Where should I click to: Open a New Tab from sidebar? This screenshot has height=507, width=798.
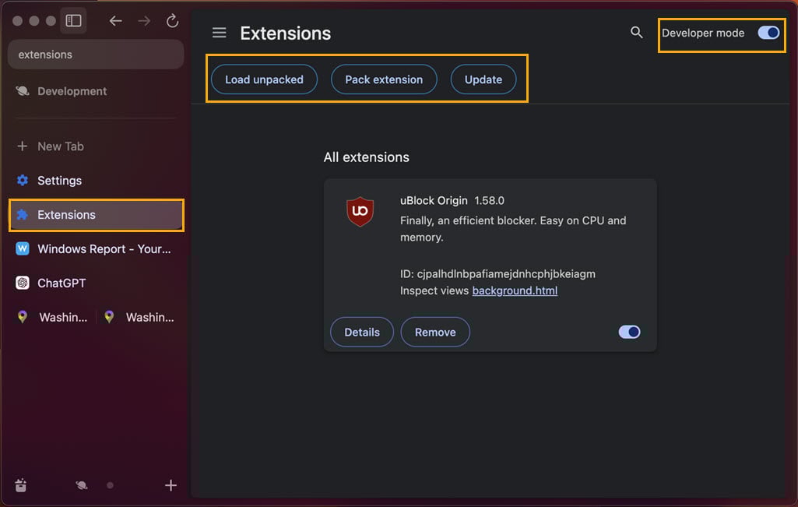point(50,146)
